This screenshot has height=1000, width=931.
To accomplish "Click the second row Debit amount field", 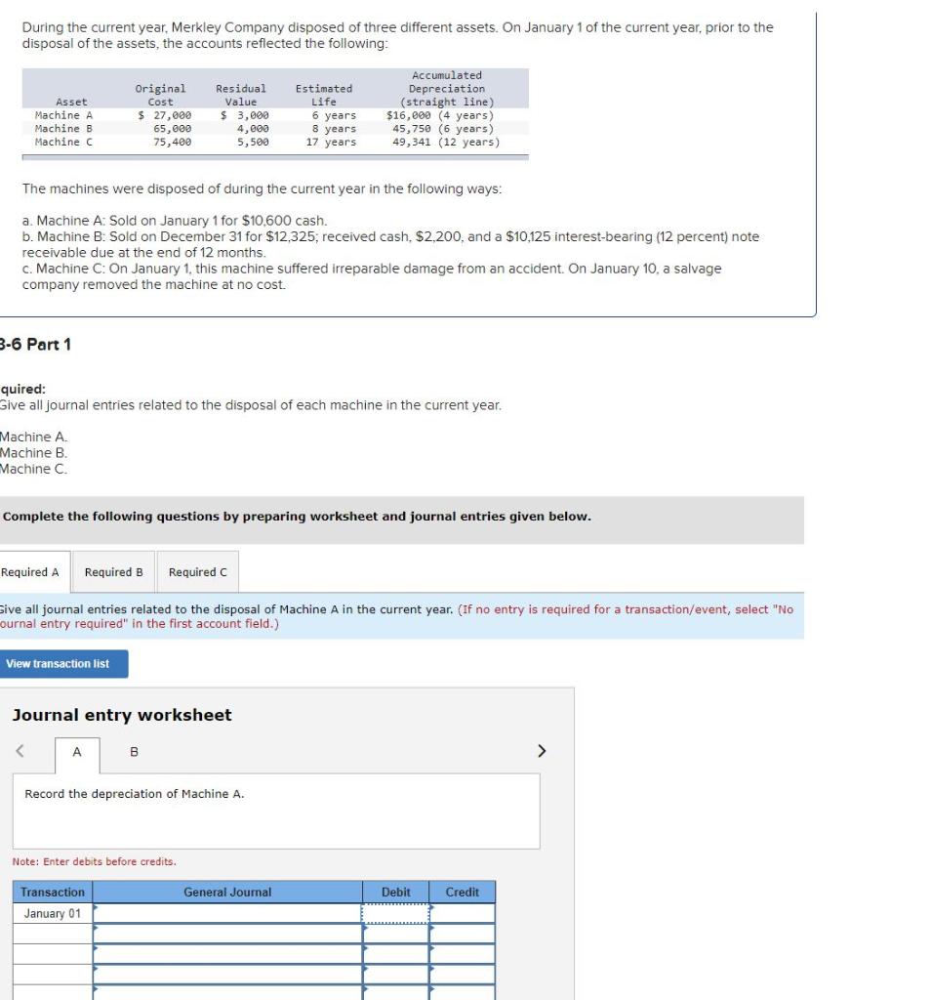I will [395, 934].
